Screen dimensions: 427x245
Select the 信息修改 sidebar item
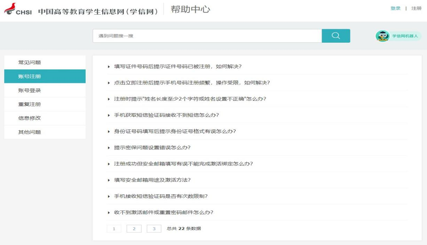pos(30,118)
